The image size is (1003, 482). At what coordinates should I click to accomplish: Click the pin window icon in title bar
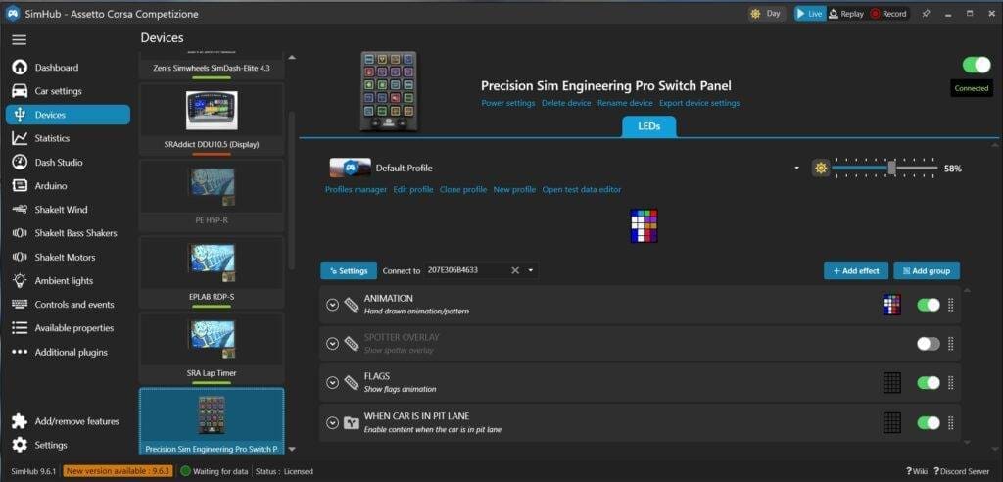tap(926, 14)
